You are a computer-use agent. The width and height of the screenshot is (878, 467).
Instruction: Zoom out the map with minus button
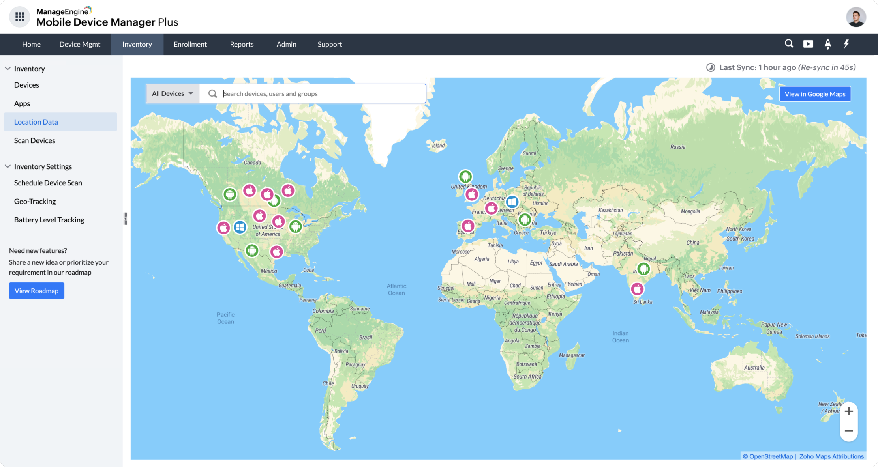[x=849, y=431]
